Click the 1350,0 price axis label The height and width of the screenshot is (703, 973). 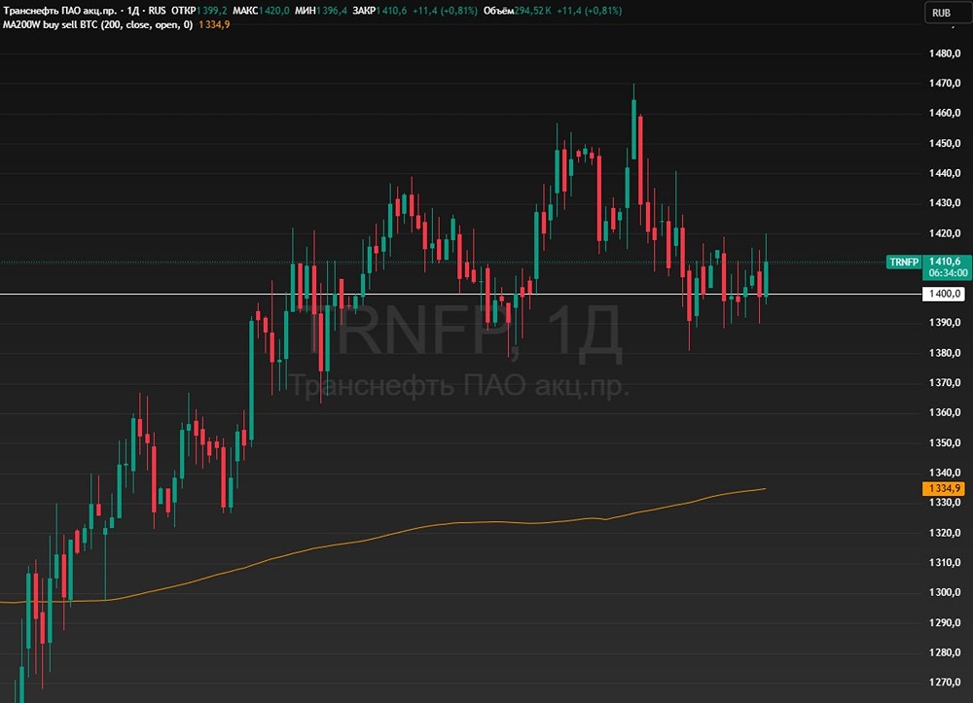point(945,442)
